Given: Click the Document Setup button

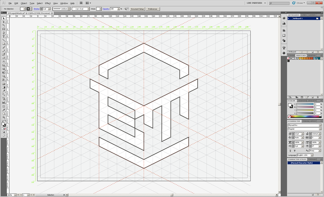Looking at the screenshot, I should 137,9.
